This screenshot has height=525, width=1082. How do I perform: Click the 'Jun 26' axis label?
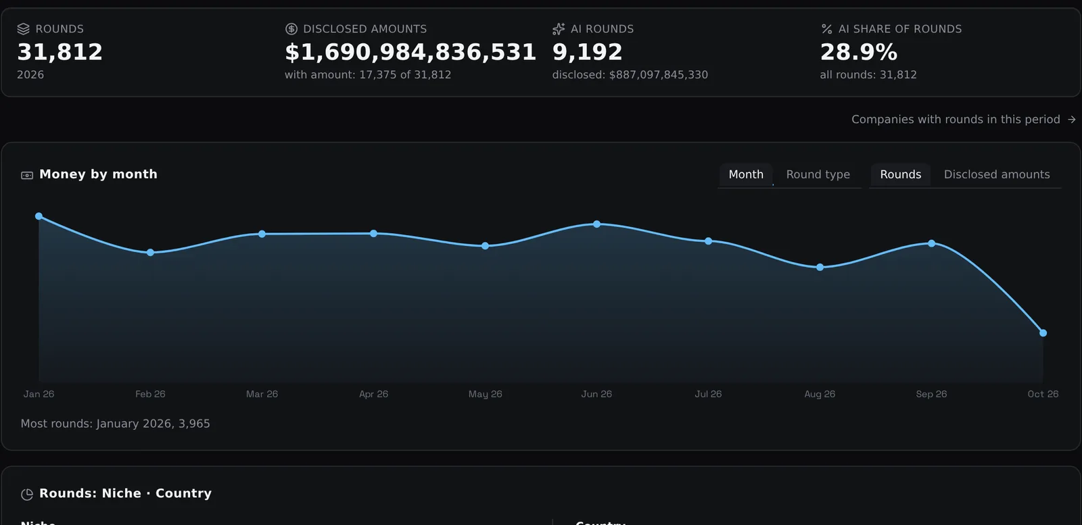[x=596, y=394]
